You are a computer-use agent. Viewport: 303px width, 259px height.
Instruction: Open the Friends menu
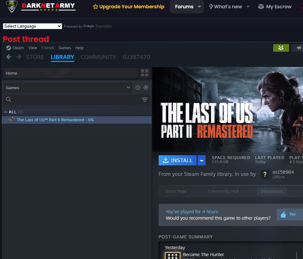(x=48, y=48)
